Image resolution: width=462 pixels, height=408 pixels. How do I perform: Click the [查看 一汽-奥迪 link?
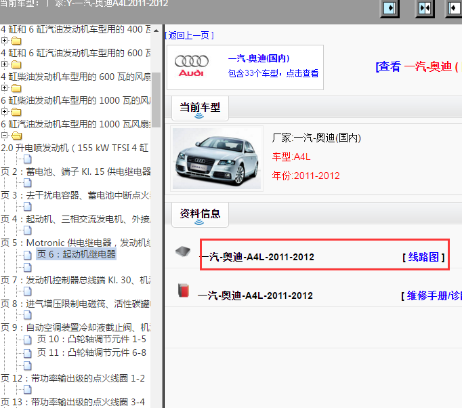pyautogui.click(x=419, y=66)
